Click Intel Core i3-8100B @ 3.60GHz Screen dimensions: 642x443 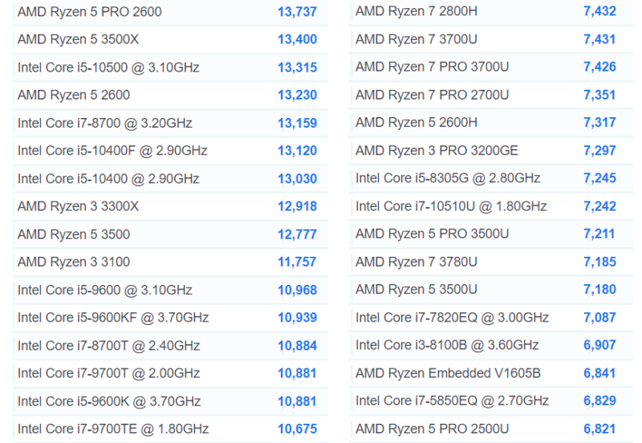pos(447,345)
